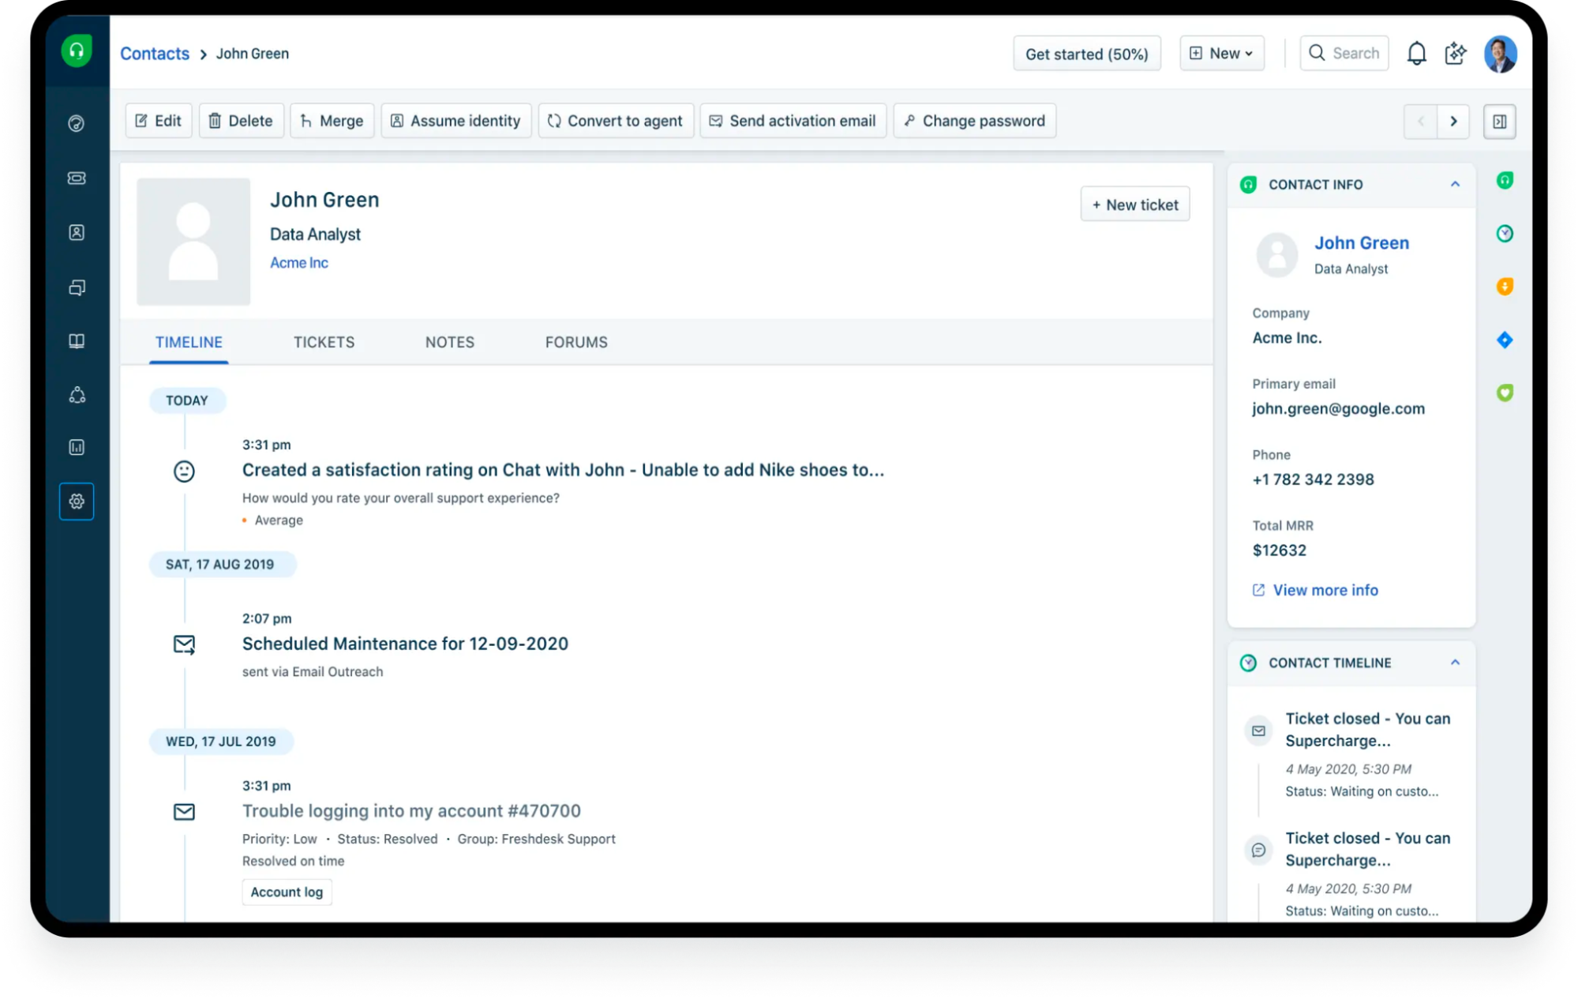Switch to the TICKETS tab
This screenshot has height=999, width=1578.
tap(323, 342)
